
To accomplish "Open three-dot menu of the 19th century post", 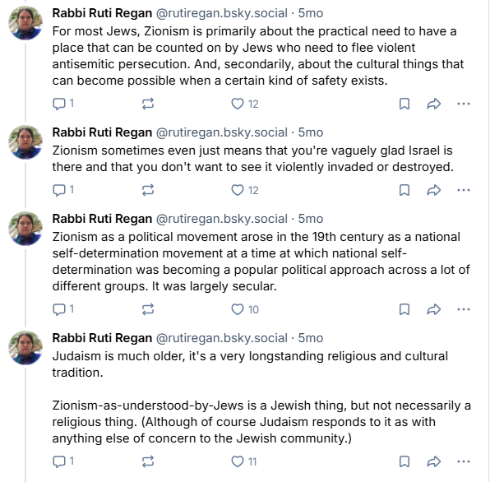I will [464, 309].
